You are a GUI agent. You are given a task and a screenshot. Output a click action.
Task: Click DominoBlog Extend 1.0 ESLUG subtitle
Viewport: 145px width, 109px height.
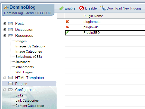click(x=28, y=13)
